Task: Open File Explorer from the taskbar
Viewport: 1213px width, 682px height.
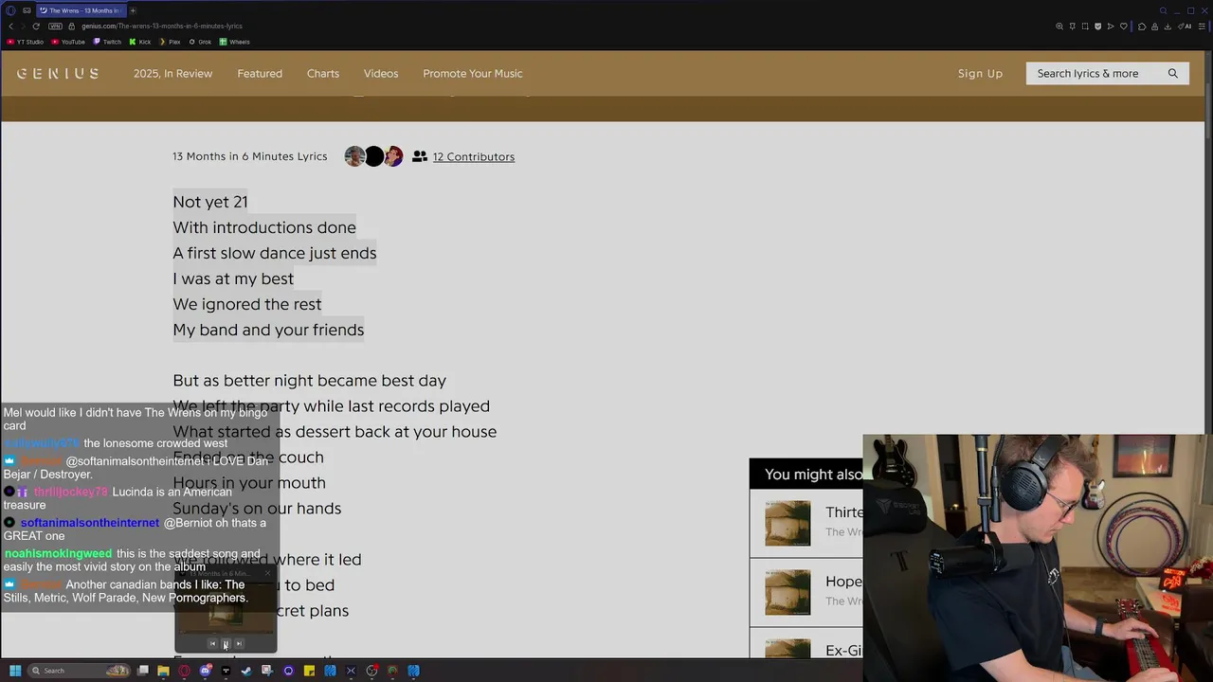Action: pyautogui.click(x=163, y=671)
